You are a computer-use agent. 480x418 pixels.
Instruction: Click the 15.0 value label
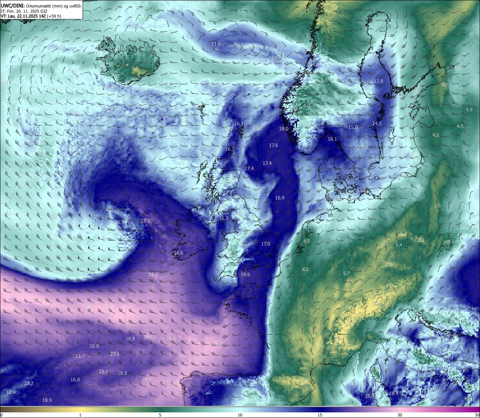353,127
